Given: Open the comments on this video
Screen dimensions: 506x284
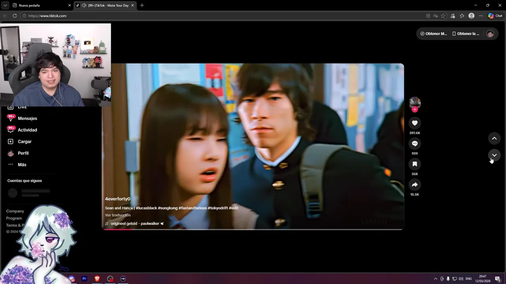Looking at the screenshot, I should point(415,144).
